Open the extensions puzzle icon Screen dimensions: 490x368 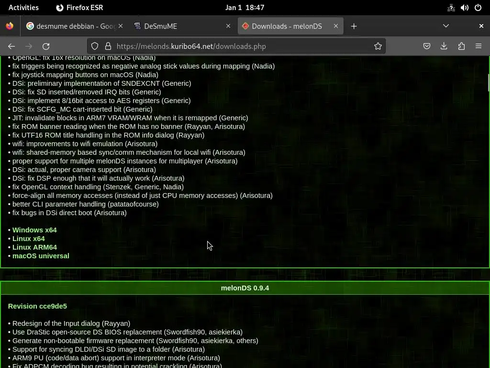(461, 46)
